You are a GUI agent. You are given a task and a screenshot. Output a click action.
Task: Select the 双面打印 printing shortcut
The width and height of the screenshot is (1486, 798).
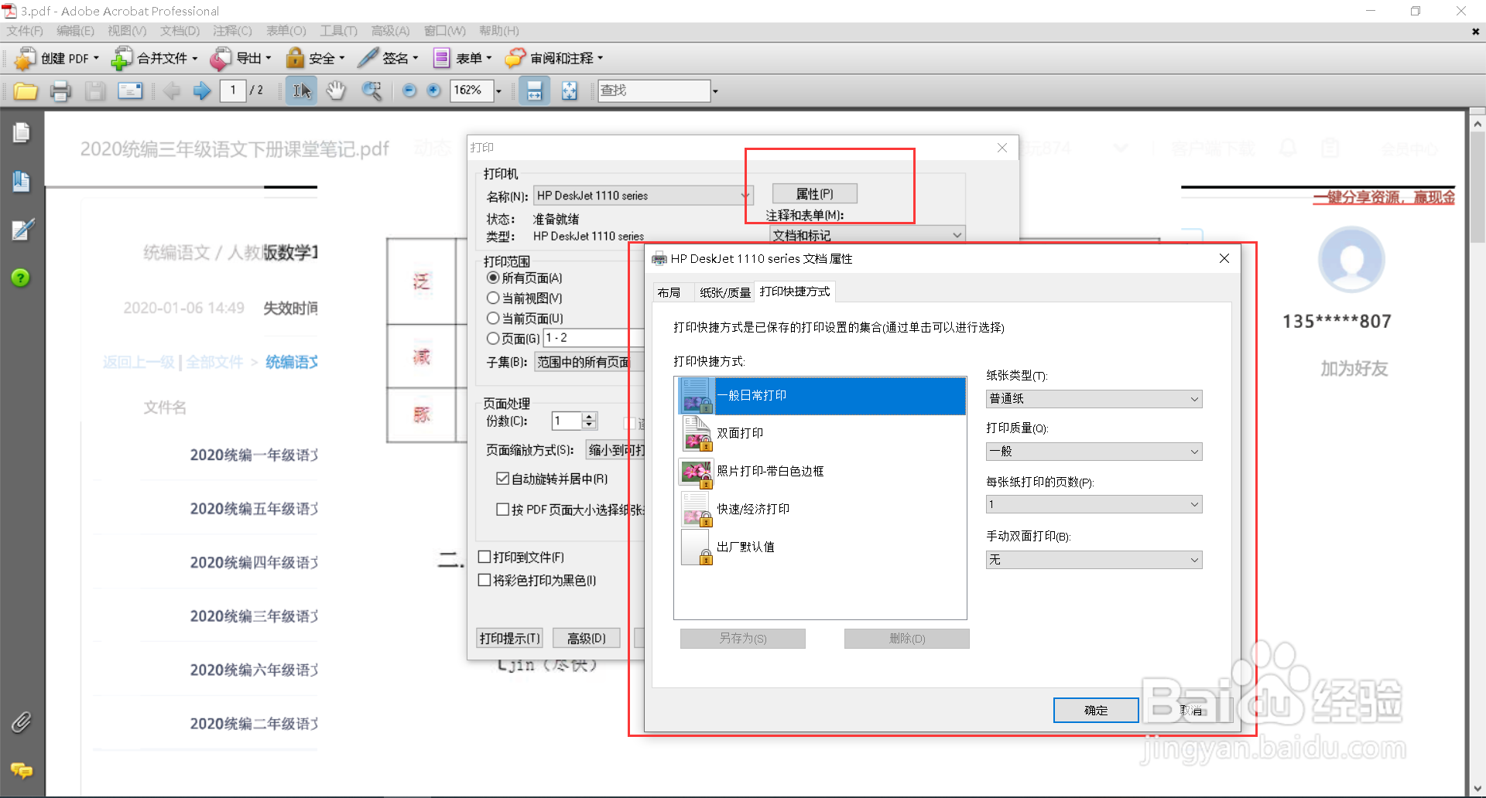click(x=741, y=433)
